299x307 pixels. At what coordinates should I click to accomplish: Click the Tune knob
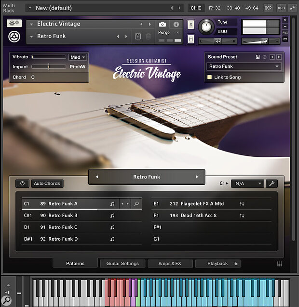[x=206, y=27]
